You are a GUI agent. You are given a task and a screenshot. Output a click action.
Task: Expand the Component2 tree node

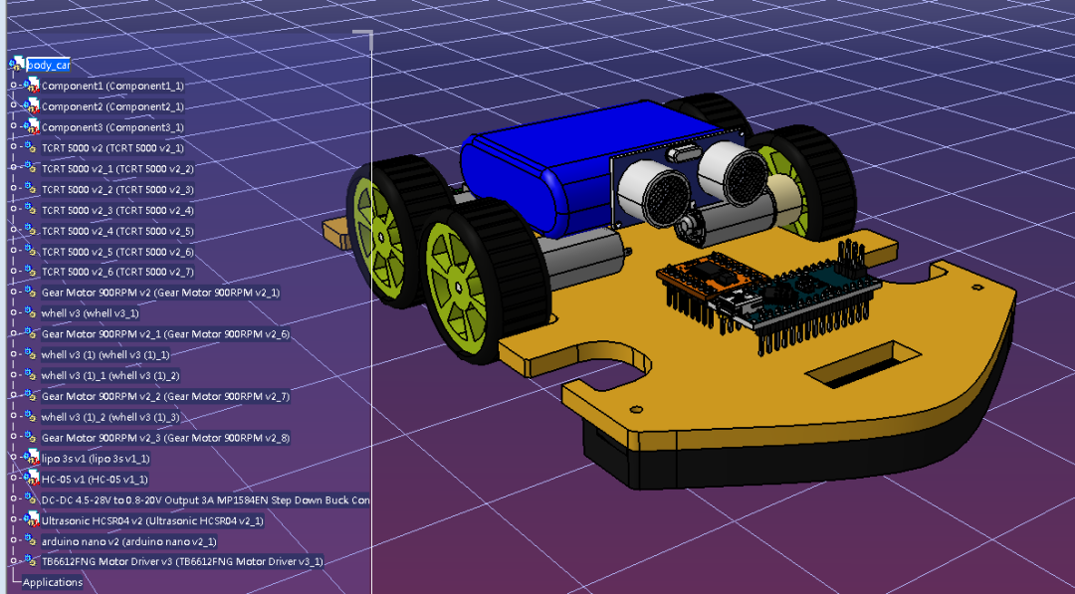click(13, 106)
